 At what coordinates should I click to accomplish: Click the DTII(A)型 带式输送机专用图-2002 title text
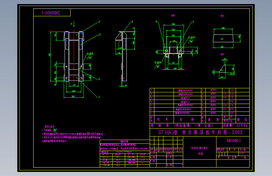pos(200,132)
